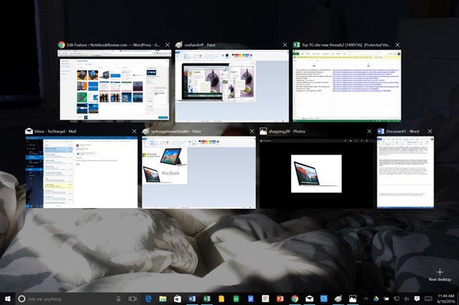Switch to the Edit Feature Chrome window thumbnail
Viewport: 459px width, 305px height.
114,85
